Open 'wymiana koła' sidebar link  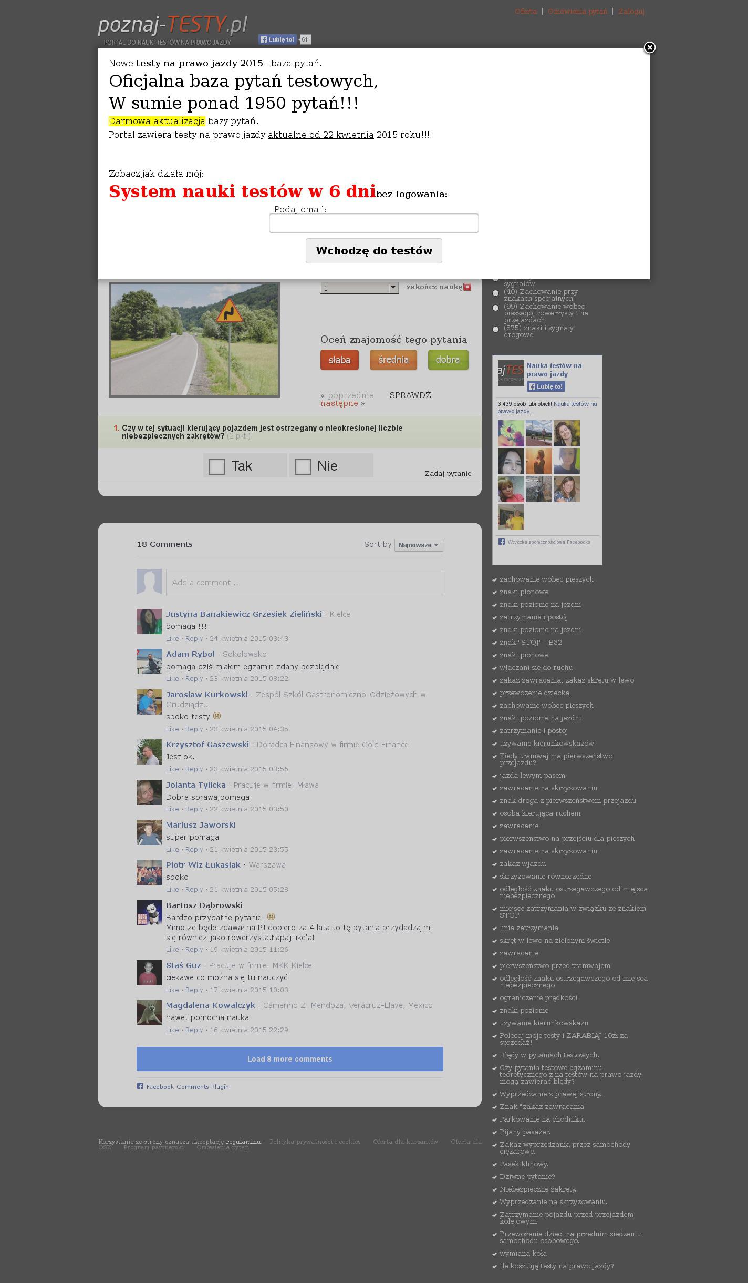point(523,1254)
